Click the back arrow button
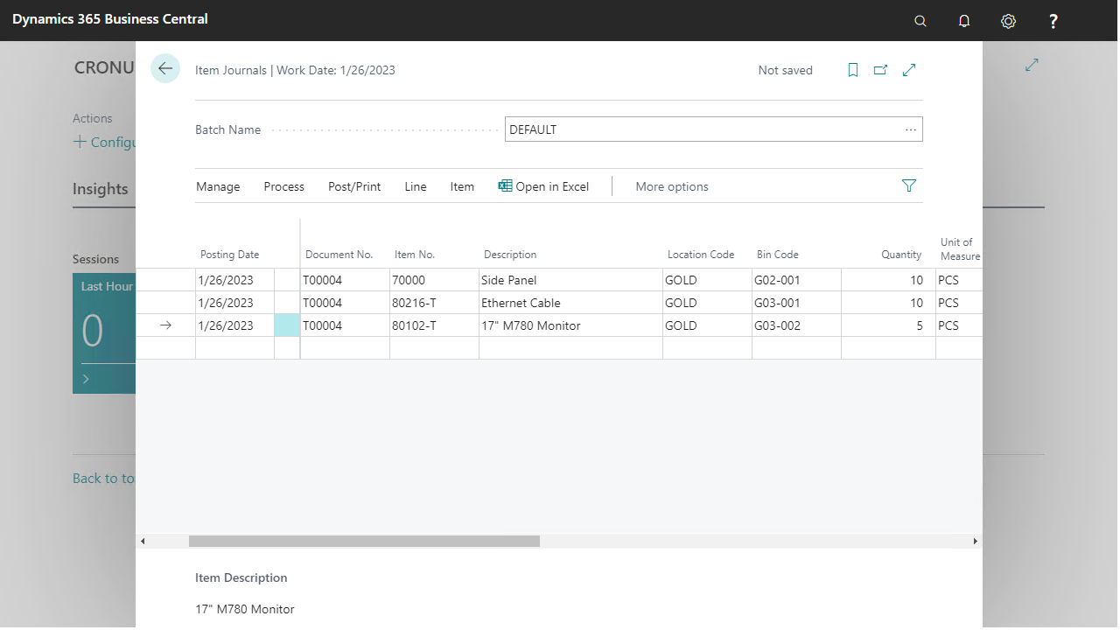This screenshot has width=1120, height=630. click(165, 69)
